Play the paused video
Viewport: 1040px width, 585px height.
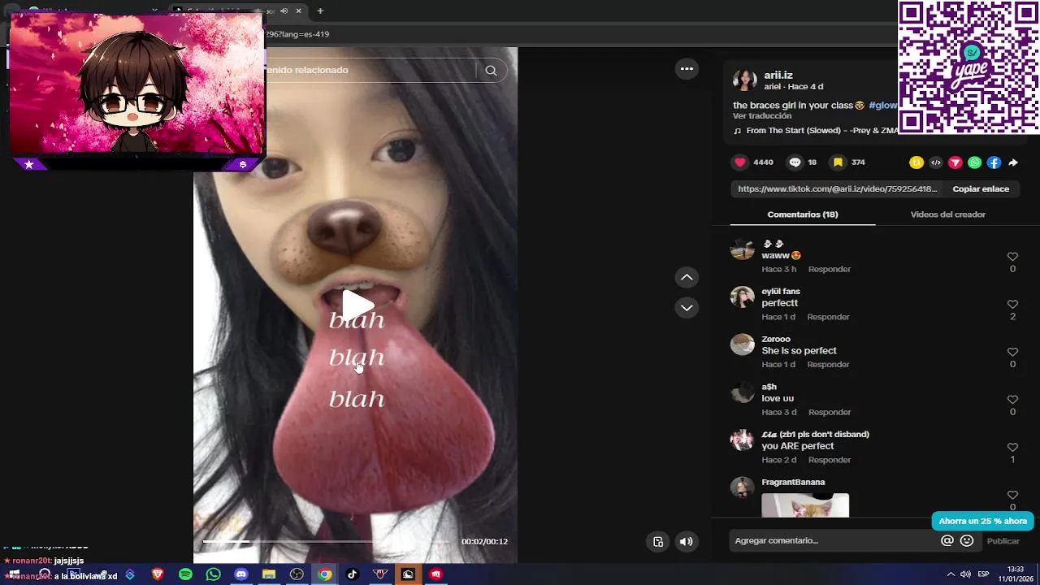click(x=357, y=305)
